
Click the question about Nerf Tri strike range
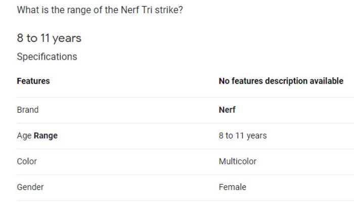click(100, 10)
